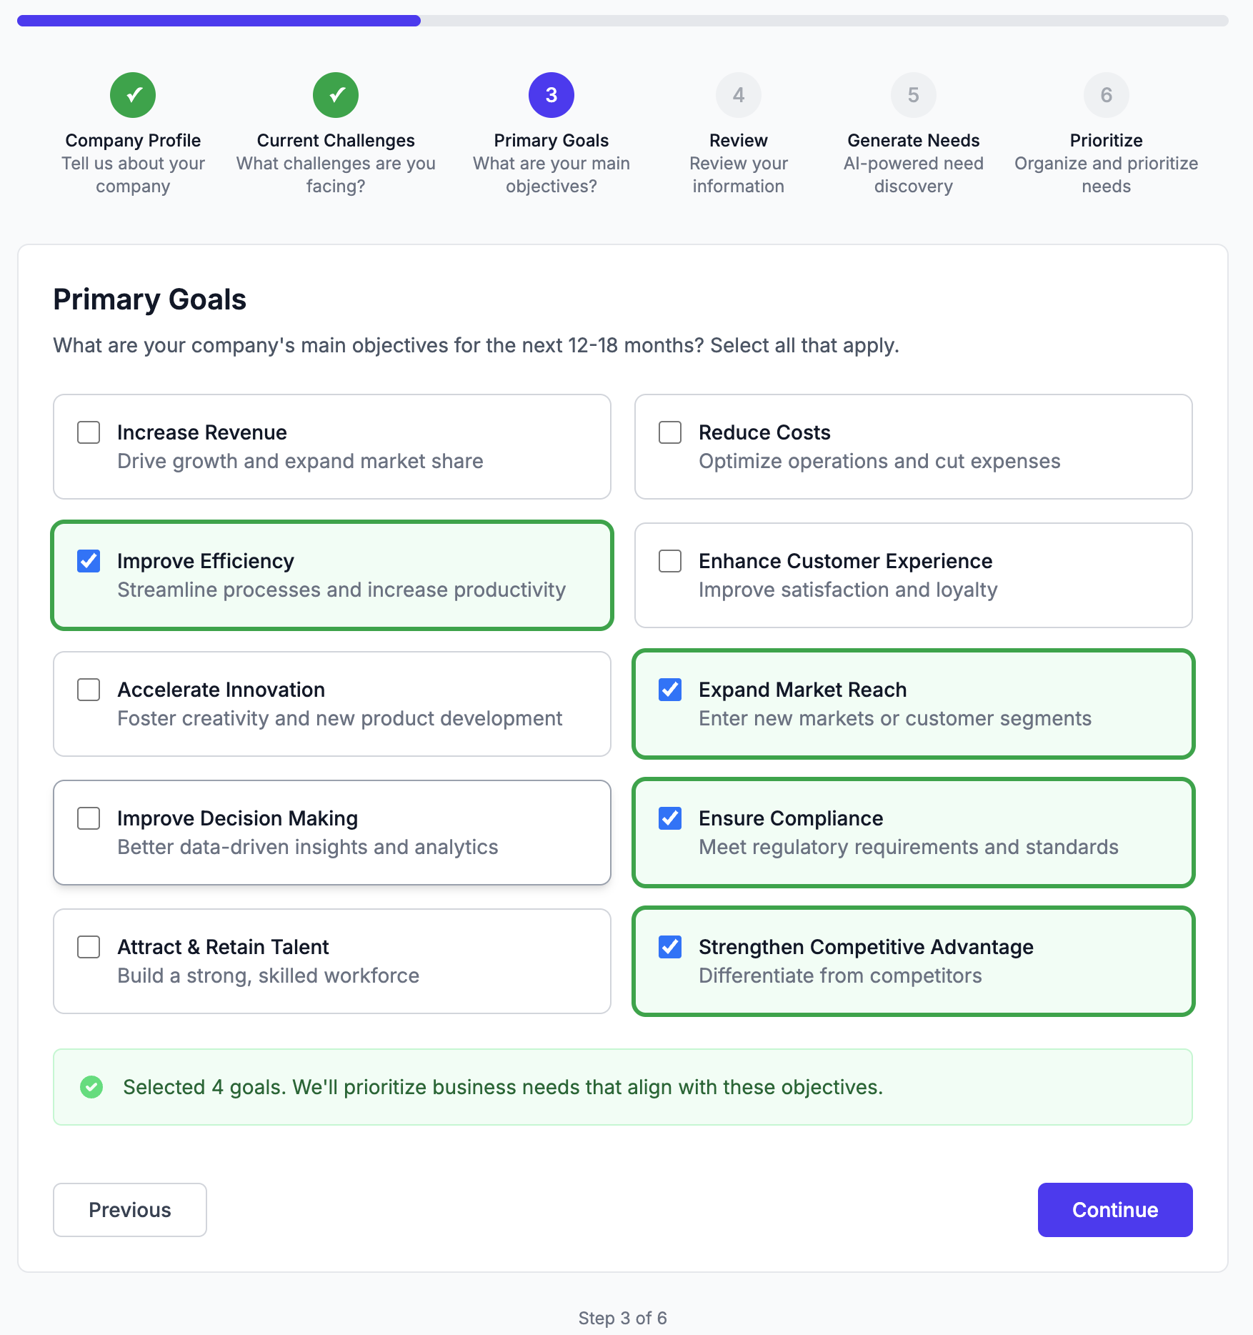Click the wizard progress bar at top
1253x1335 pixels.
click(623, 21)
